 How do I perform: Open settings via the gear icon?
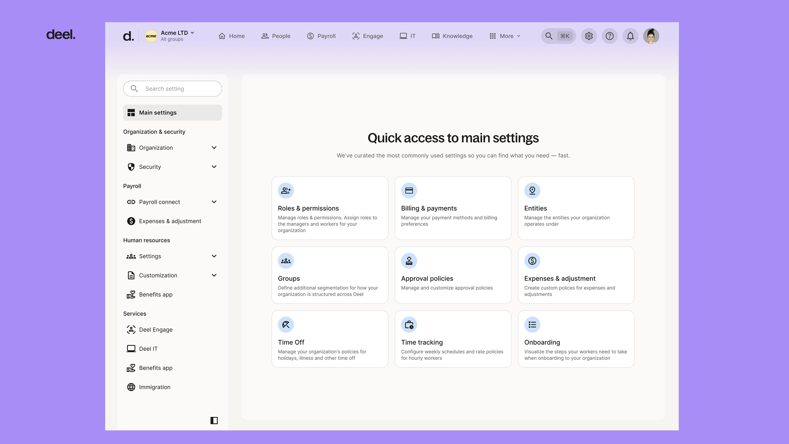pyautogui.click(x=589, y=36)
